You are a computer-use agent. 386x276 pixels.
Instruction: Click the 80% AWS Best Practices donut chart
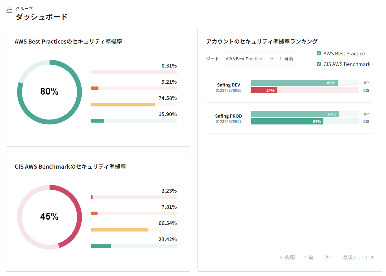point(50,92)
